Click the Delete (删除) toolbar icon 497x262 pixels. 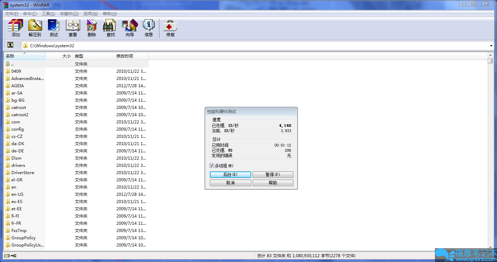tap(92, 28)
